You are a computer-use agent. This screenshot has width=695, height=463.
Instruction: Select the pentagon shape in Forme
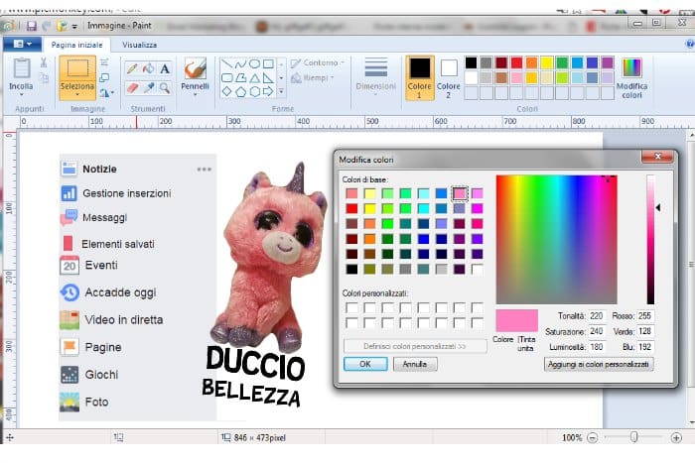(240, 92)
